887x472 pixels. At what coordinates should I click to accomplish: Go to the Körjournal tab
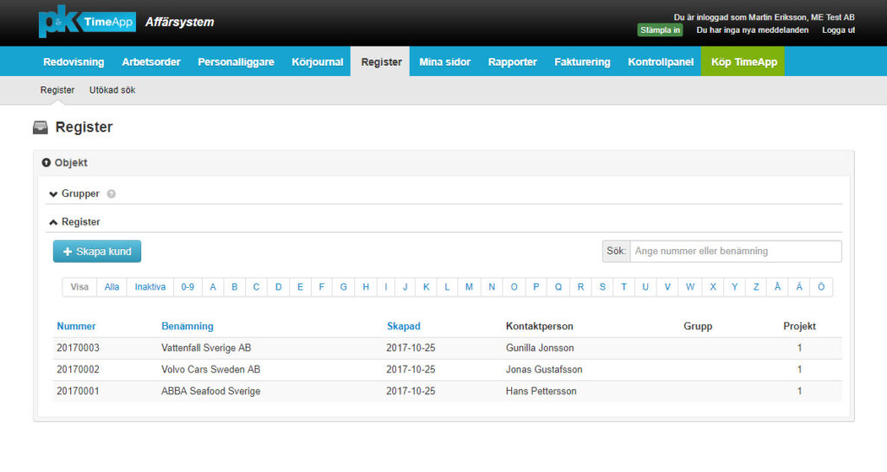pos(317,61)
